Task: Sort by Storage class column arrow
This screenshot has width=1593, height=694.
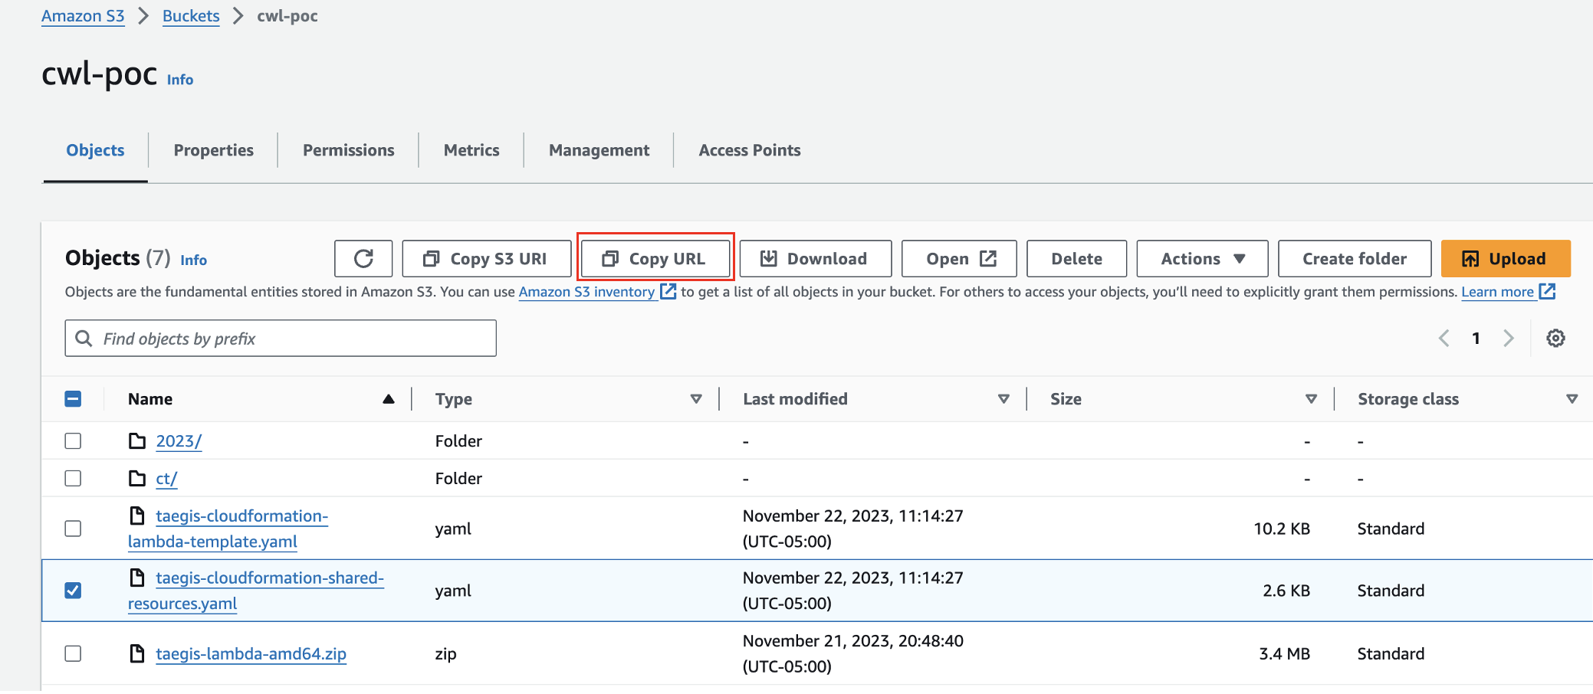Action: (x=1572, y=399)
